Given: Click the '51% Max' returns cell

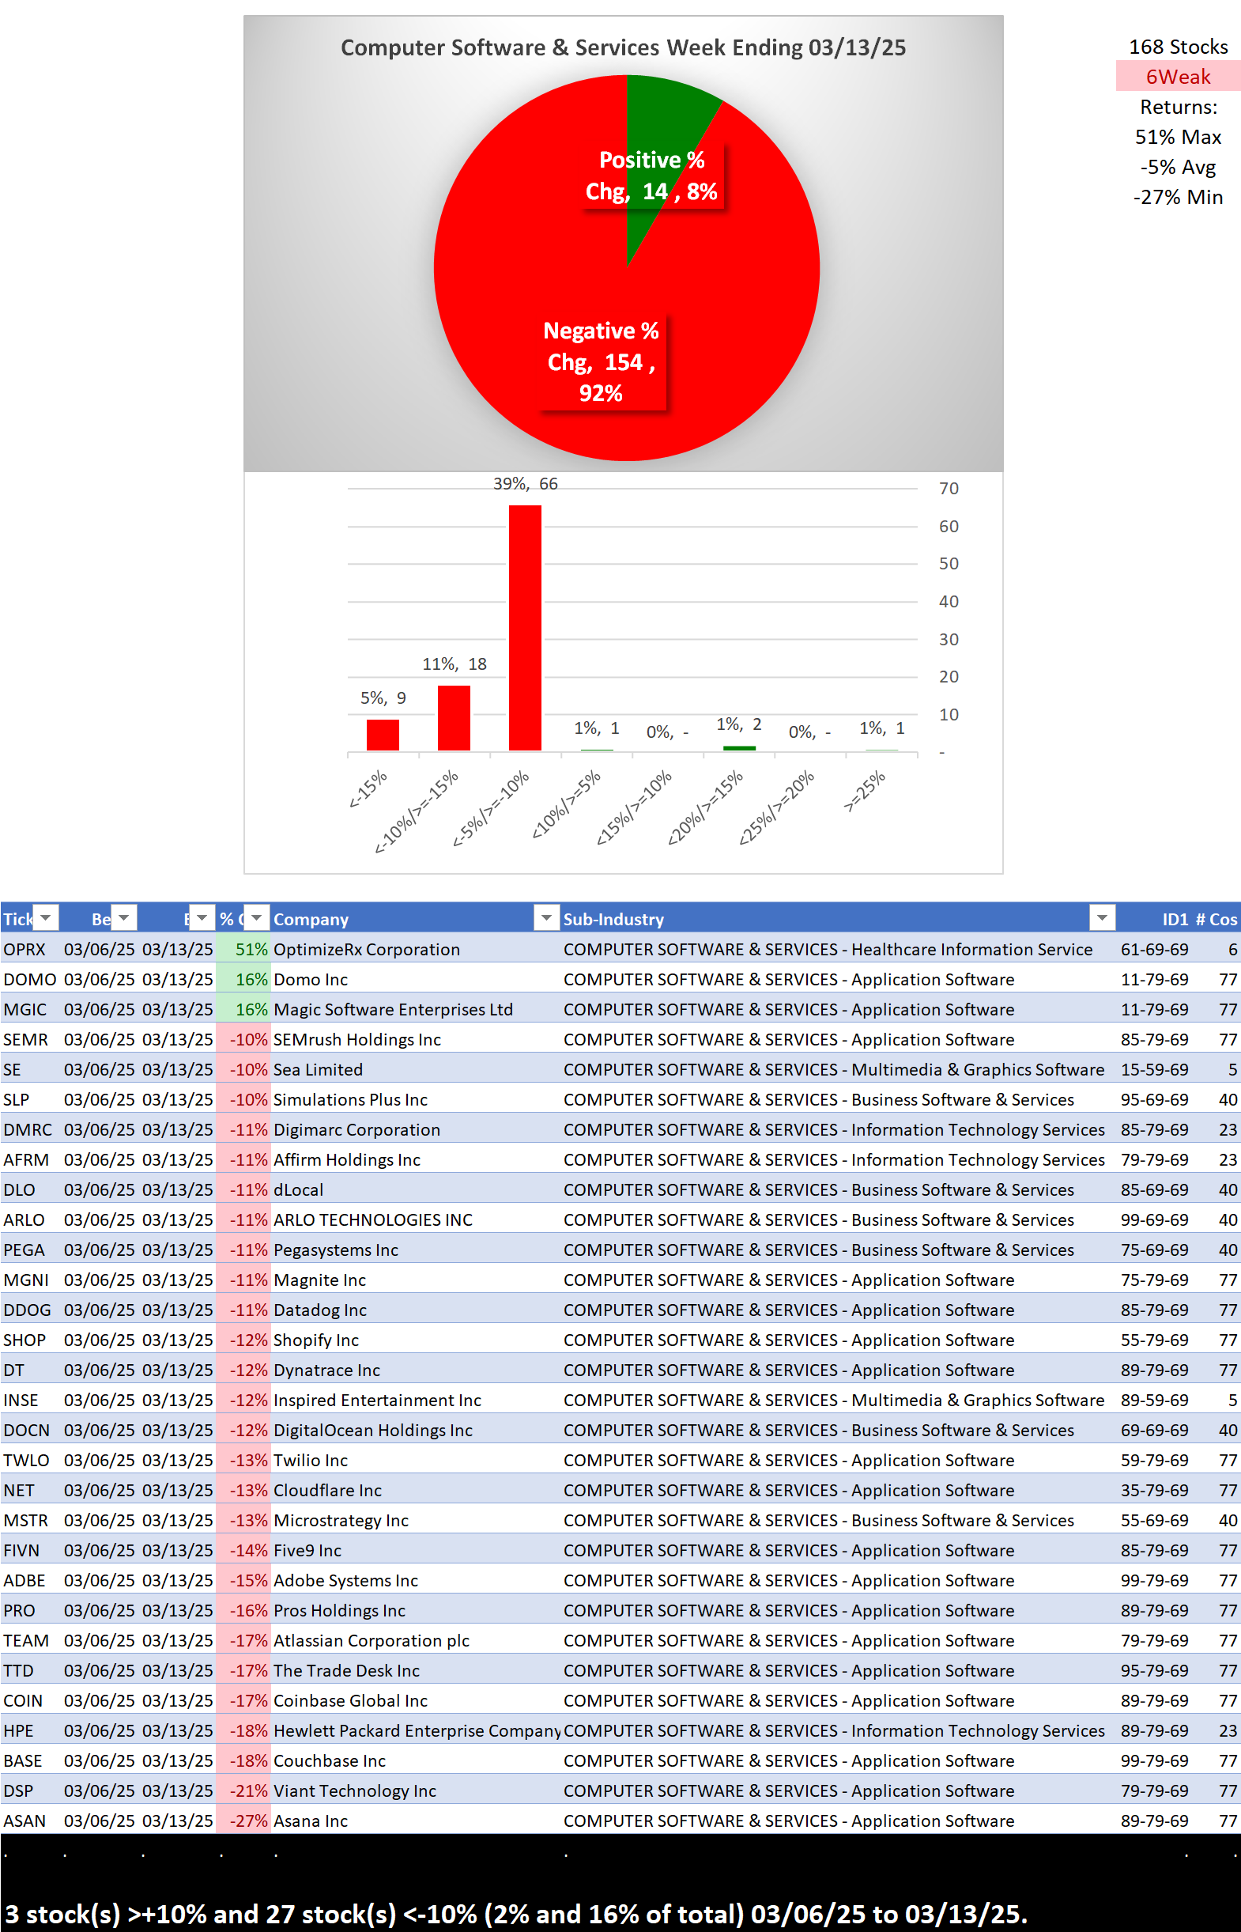Looking at the screenshot, I should [1178, 137].
